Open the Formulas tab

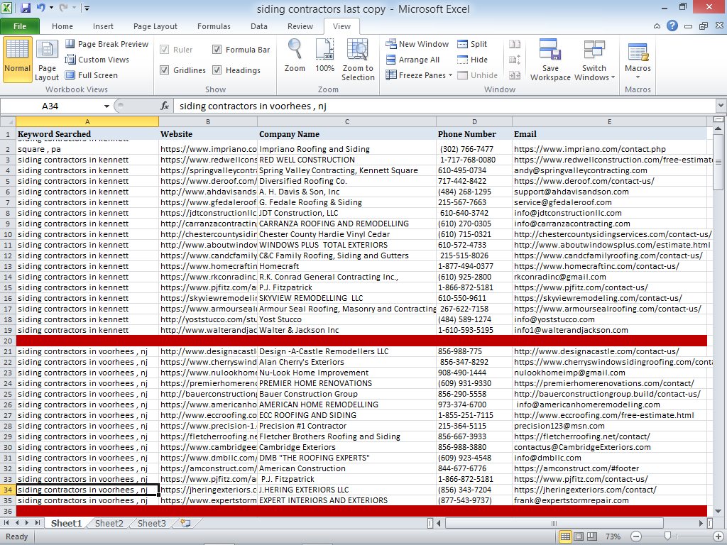pos(214,26)
